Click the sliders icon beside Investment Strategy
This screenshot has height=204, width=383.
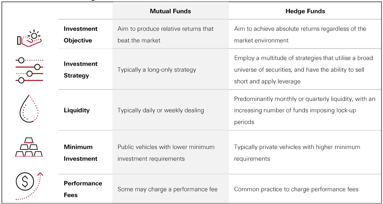coord(29,70)
